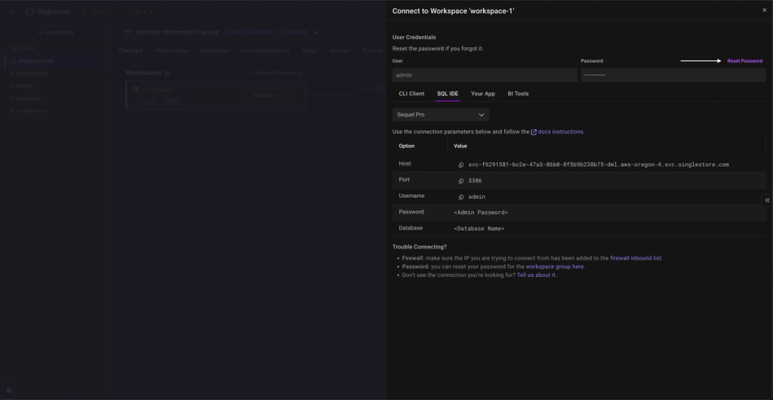Switch to the CLI Client tab
This screenshot has width=773, height=400.
pos(411,94)
